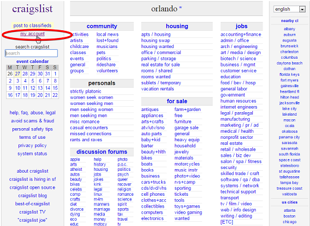Click the my account link
Viewport: 310px width, 226px height.
(x=32, y=34)
